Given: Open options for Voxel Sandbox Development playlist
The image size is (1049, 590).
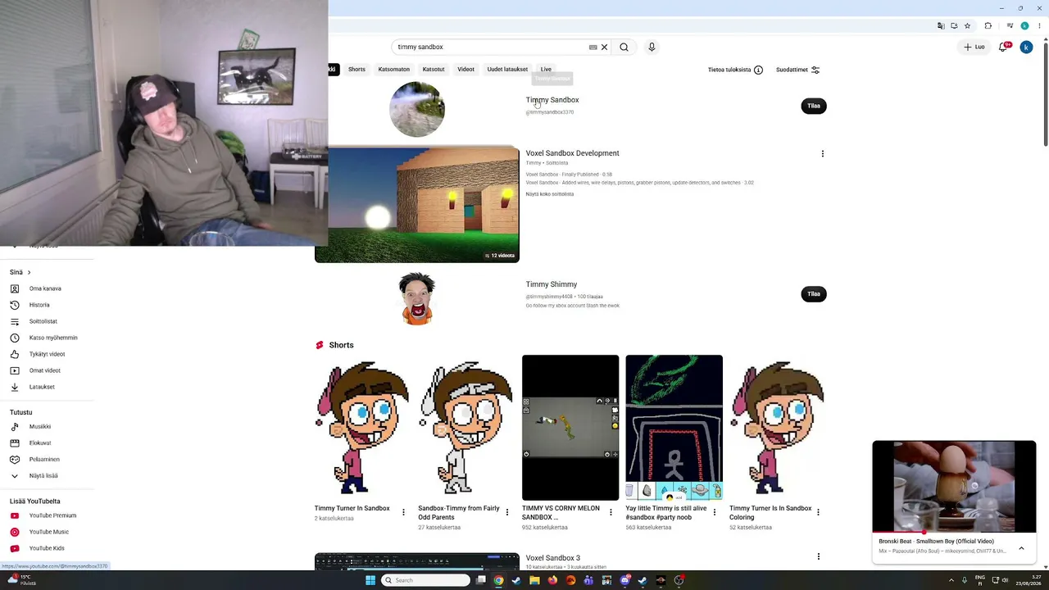Looking at the screenshot, I should click(822, 153).
